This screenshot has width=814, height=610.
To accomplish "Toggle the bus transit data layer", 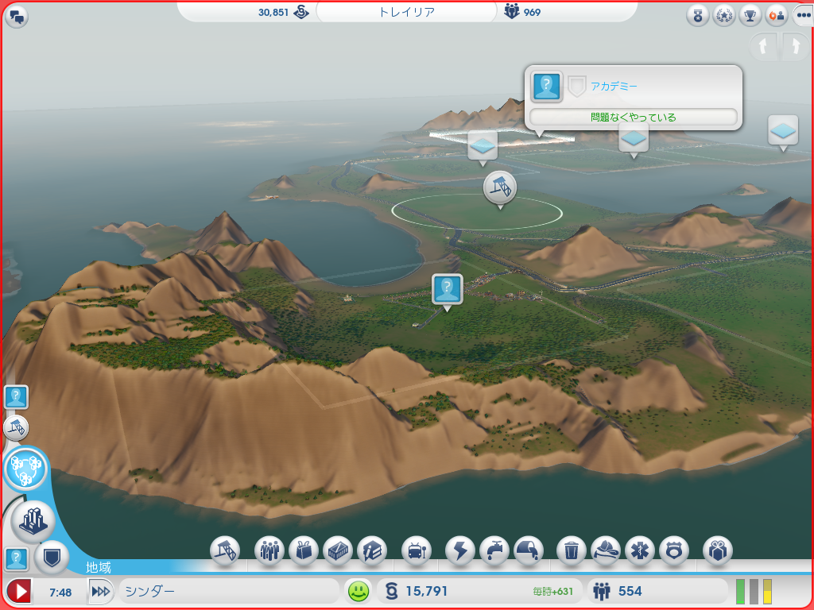I will [x=417, y=550].
